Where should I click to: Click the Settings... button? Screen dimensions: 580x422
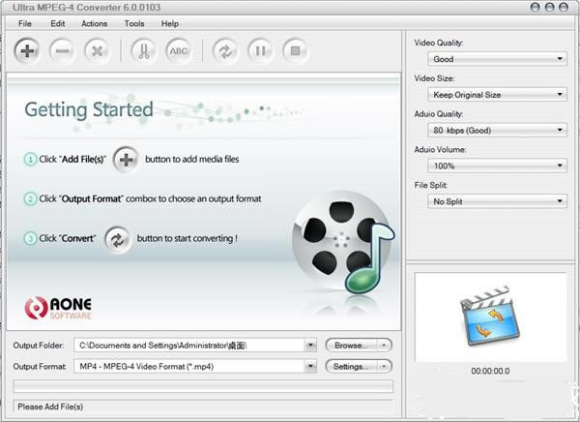point(354,367)
